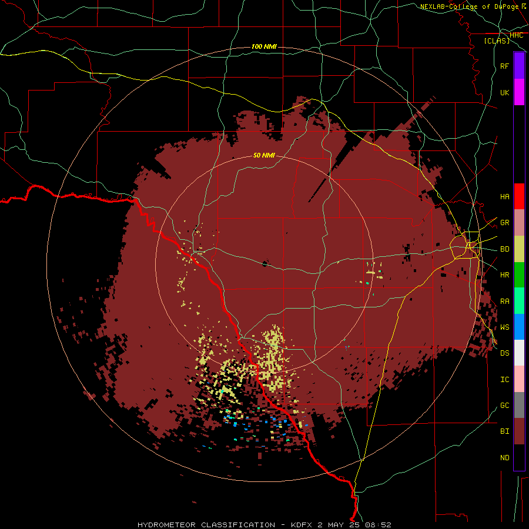Click the GR legend color swatch
The height and width of the screenshot is (529, 529).
519,223
